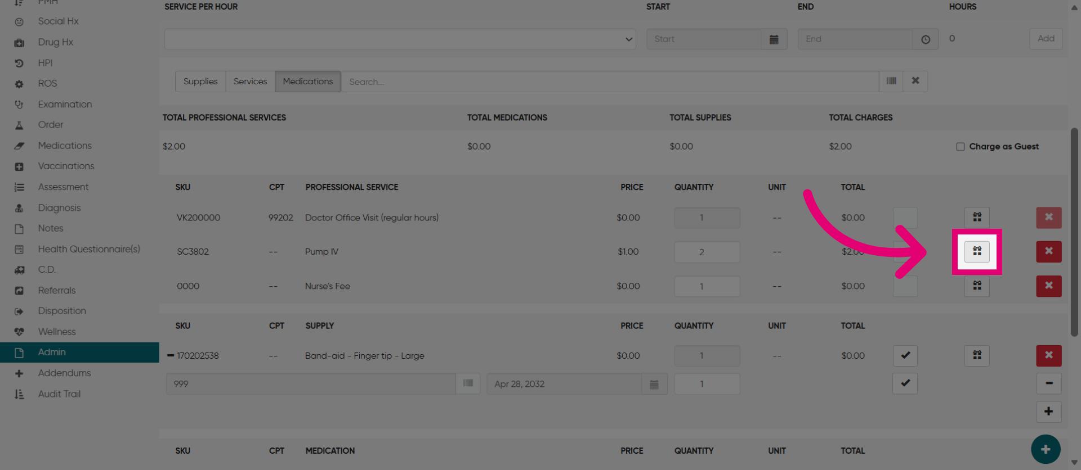The height and width of the screenshot is (470, 1081).
Task: Edit quantity field for Pump IV
Action: (707, 252)
